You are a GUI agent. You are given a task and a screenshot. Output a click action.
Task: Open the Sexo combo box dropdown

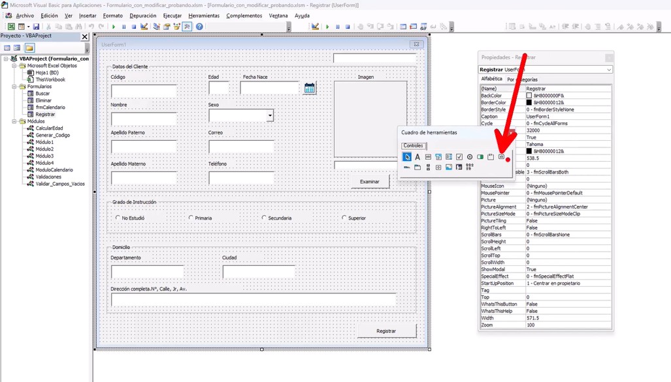270,116
